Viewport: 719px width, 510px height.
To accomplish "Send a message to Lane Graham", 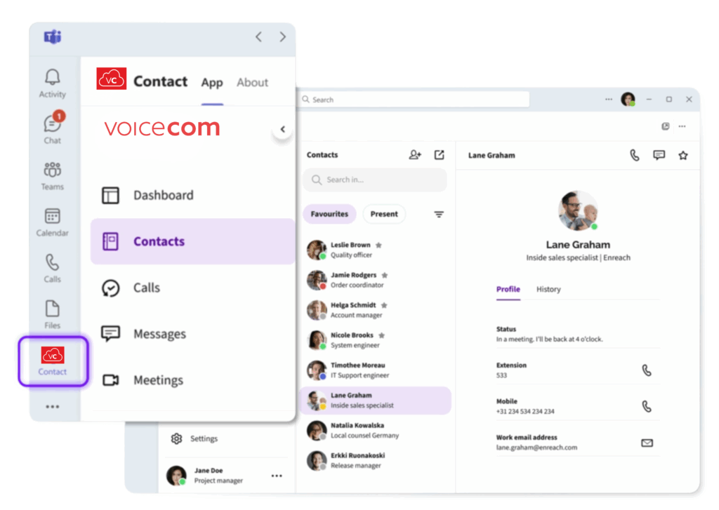I will point(659,155).
